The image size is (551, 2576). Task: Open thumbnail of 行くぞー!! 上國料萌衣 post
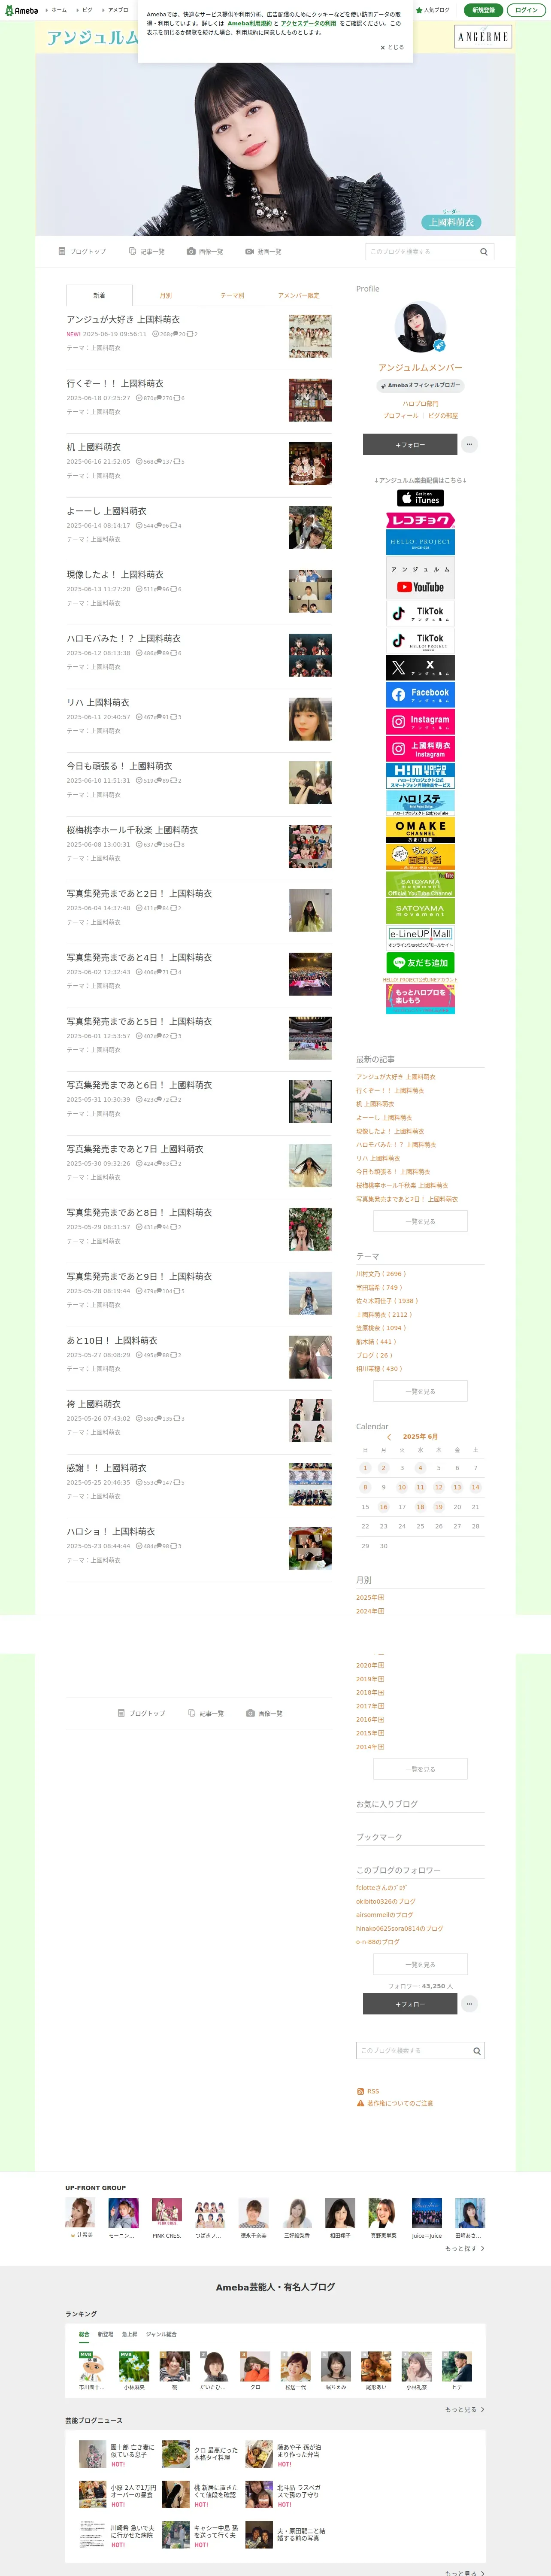point(310,400)
